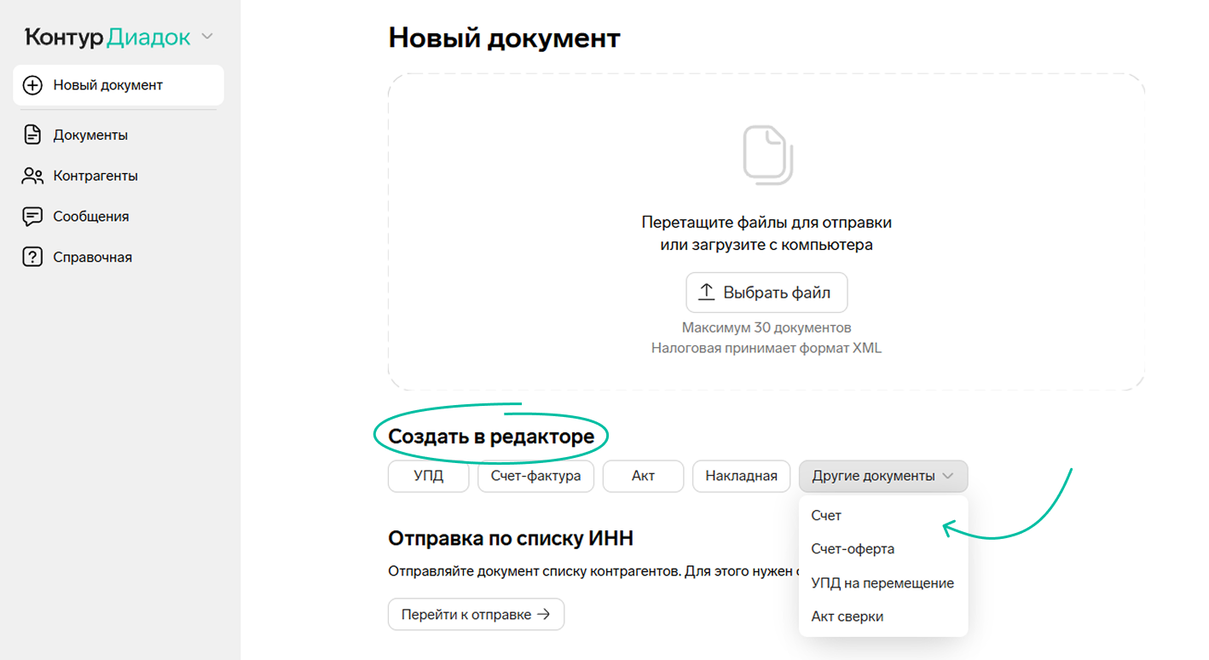The height and width of the screenshot is (660, 1209).
Task: Click the Контур Диадок logo
Action: point(107,37)
